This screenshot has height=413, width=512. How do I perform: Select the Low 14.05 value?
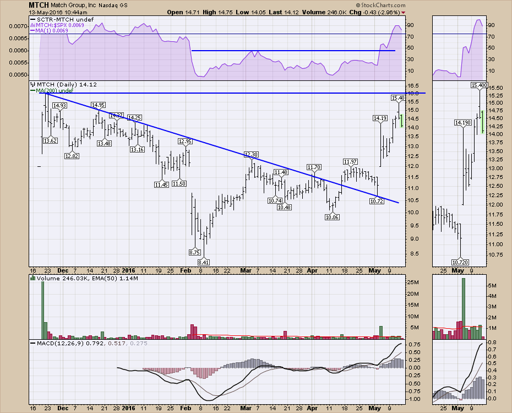[251, 13]
